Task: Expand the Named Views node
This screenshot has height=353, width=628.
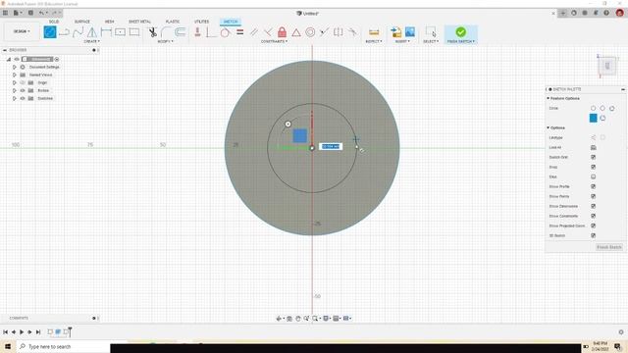Action: (x=15, y=75)
